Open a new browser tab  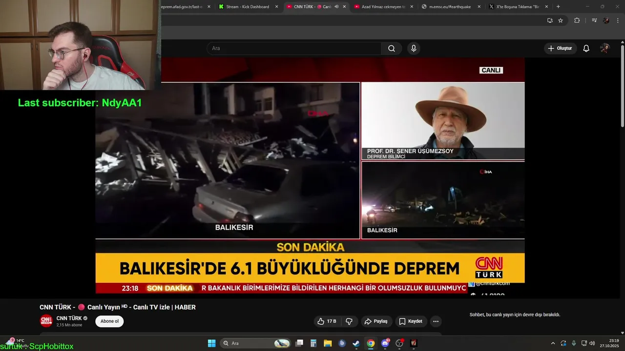(558, 7)
